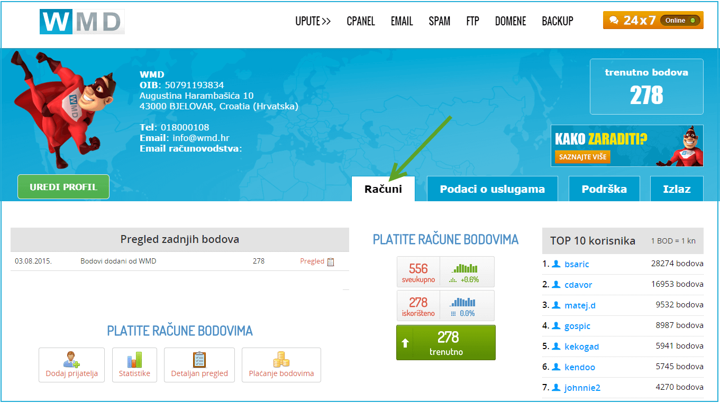Open the FTP menu item
720x403 pixels.
[x=473, y=21]
